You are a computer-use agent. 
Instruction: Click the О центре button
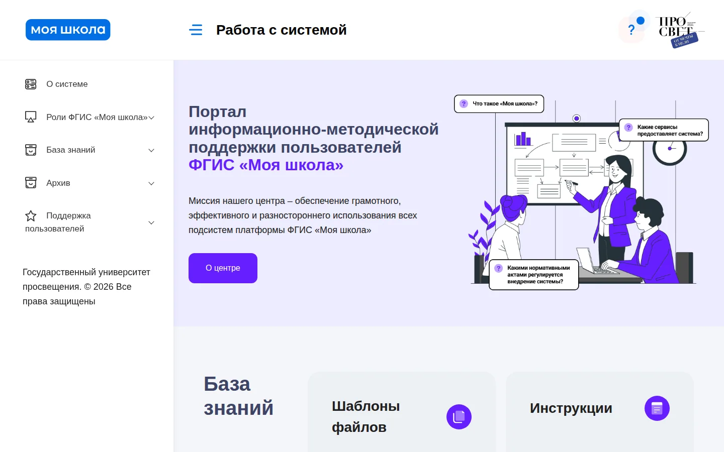(x=223, y=268)
